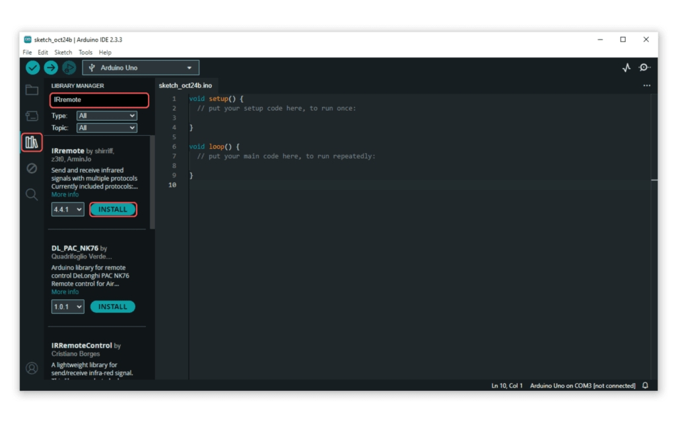The height and width of the screenshot is (422, 676).
Task: Click the Upload arrow button
Action: [x=51, y=68]
